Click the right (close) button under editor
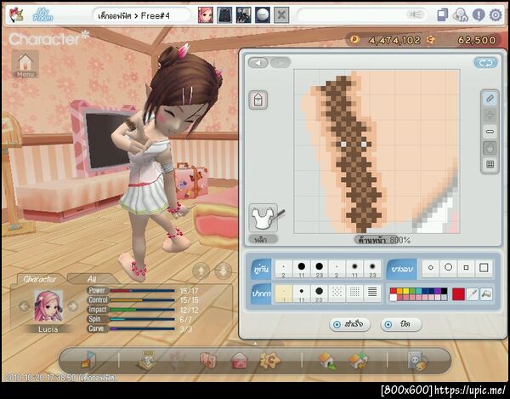The image size is (510, 399). [x=400, y=324]
